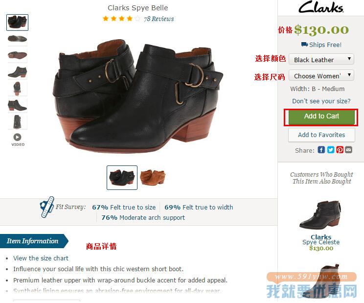Share product via email icon
Image resolution: width=364 pixels, height=303 pixels.
pos(348,150)
